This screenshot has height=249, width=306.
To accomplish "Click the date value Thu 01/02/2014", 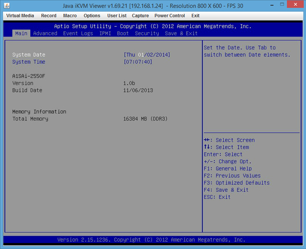I will pos(147,55).
